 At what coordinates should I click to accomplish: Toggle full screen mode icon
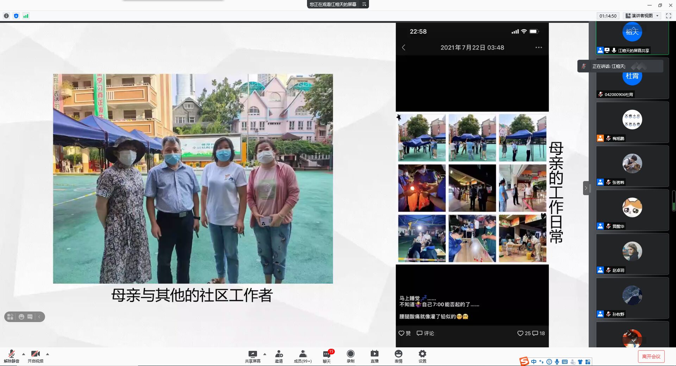[x=668, y=16]
